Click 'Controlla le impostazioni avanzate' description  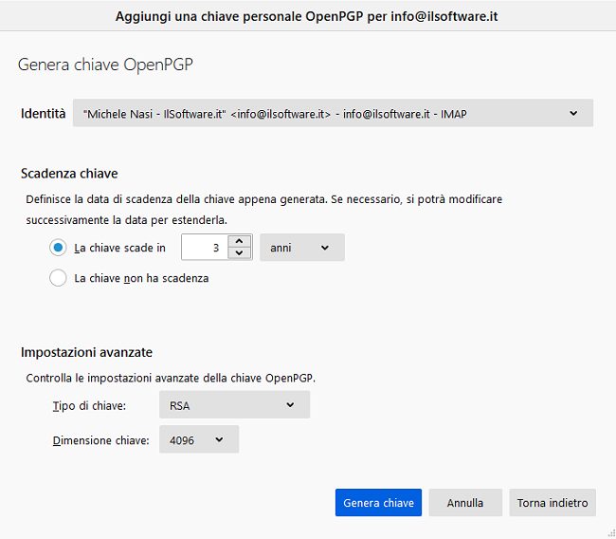pos(171,378)
